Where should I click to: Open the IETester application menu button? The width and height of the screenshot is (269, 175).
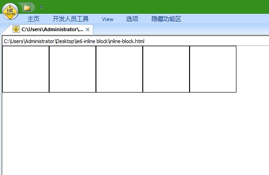pos(10,11)
